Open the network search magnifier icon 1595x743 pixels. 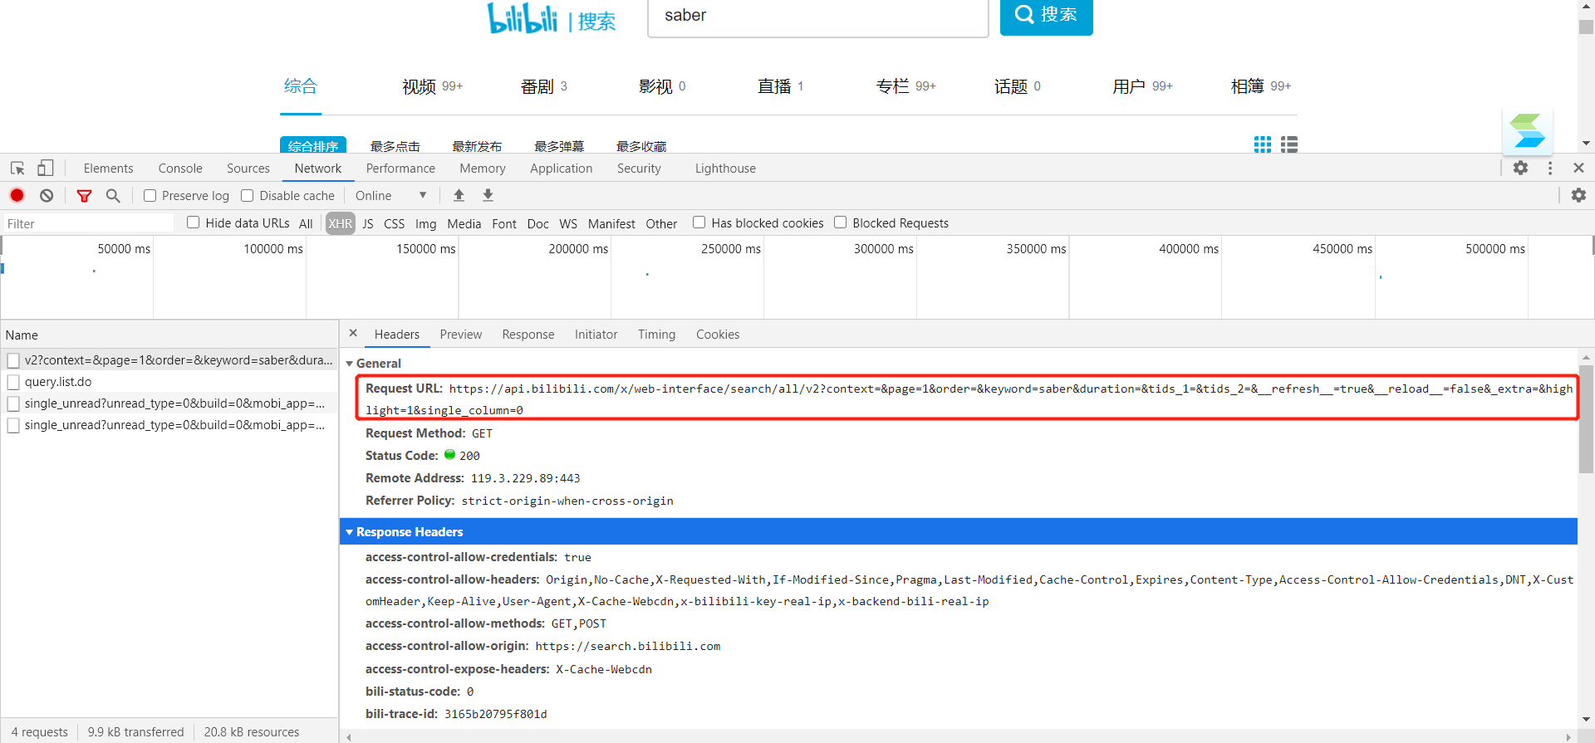coord(113,196)
